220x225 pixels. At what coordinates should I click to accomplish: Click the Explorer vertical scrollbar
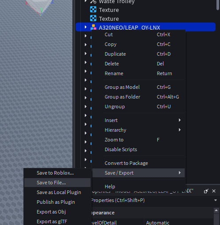(218, 5)
